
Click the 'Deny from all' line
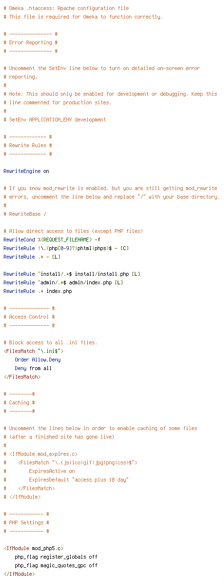point(33,368)
